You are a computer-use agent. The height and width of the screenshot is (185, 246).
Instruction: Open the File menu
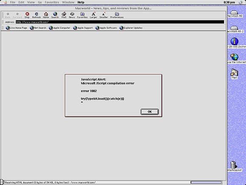13,2
